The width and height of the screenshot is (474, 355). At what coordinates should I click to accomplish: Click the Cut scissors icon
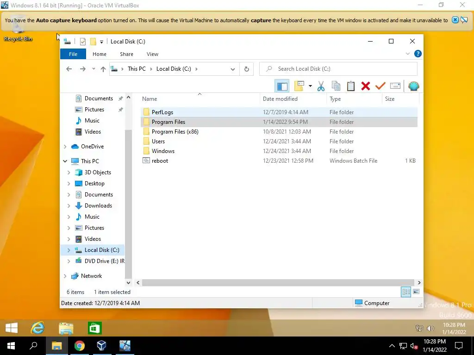[321, 86]
